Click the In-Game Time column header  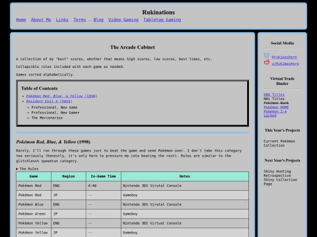click(x=103, y=176)
